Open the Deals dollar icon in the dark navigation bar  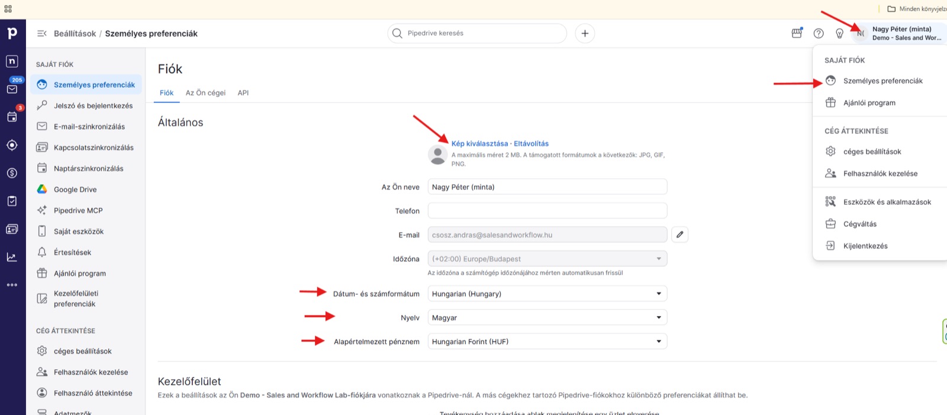pos(12,173)
